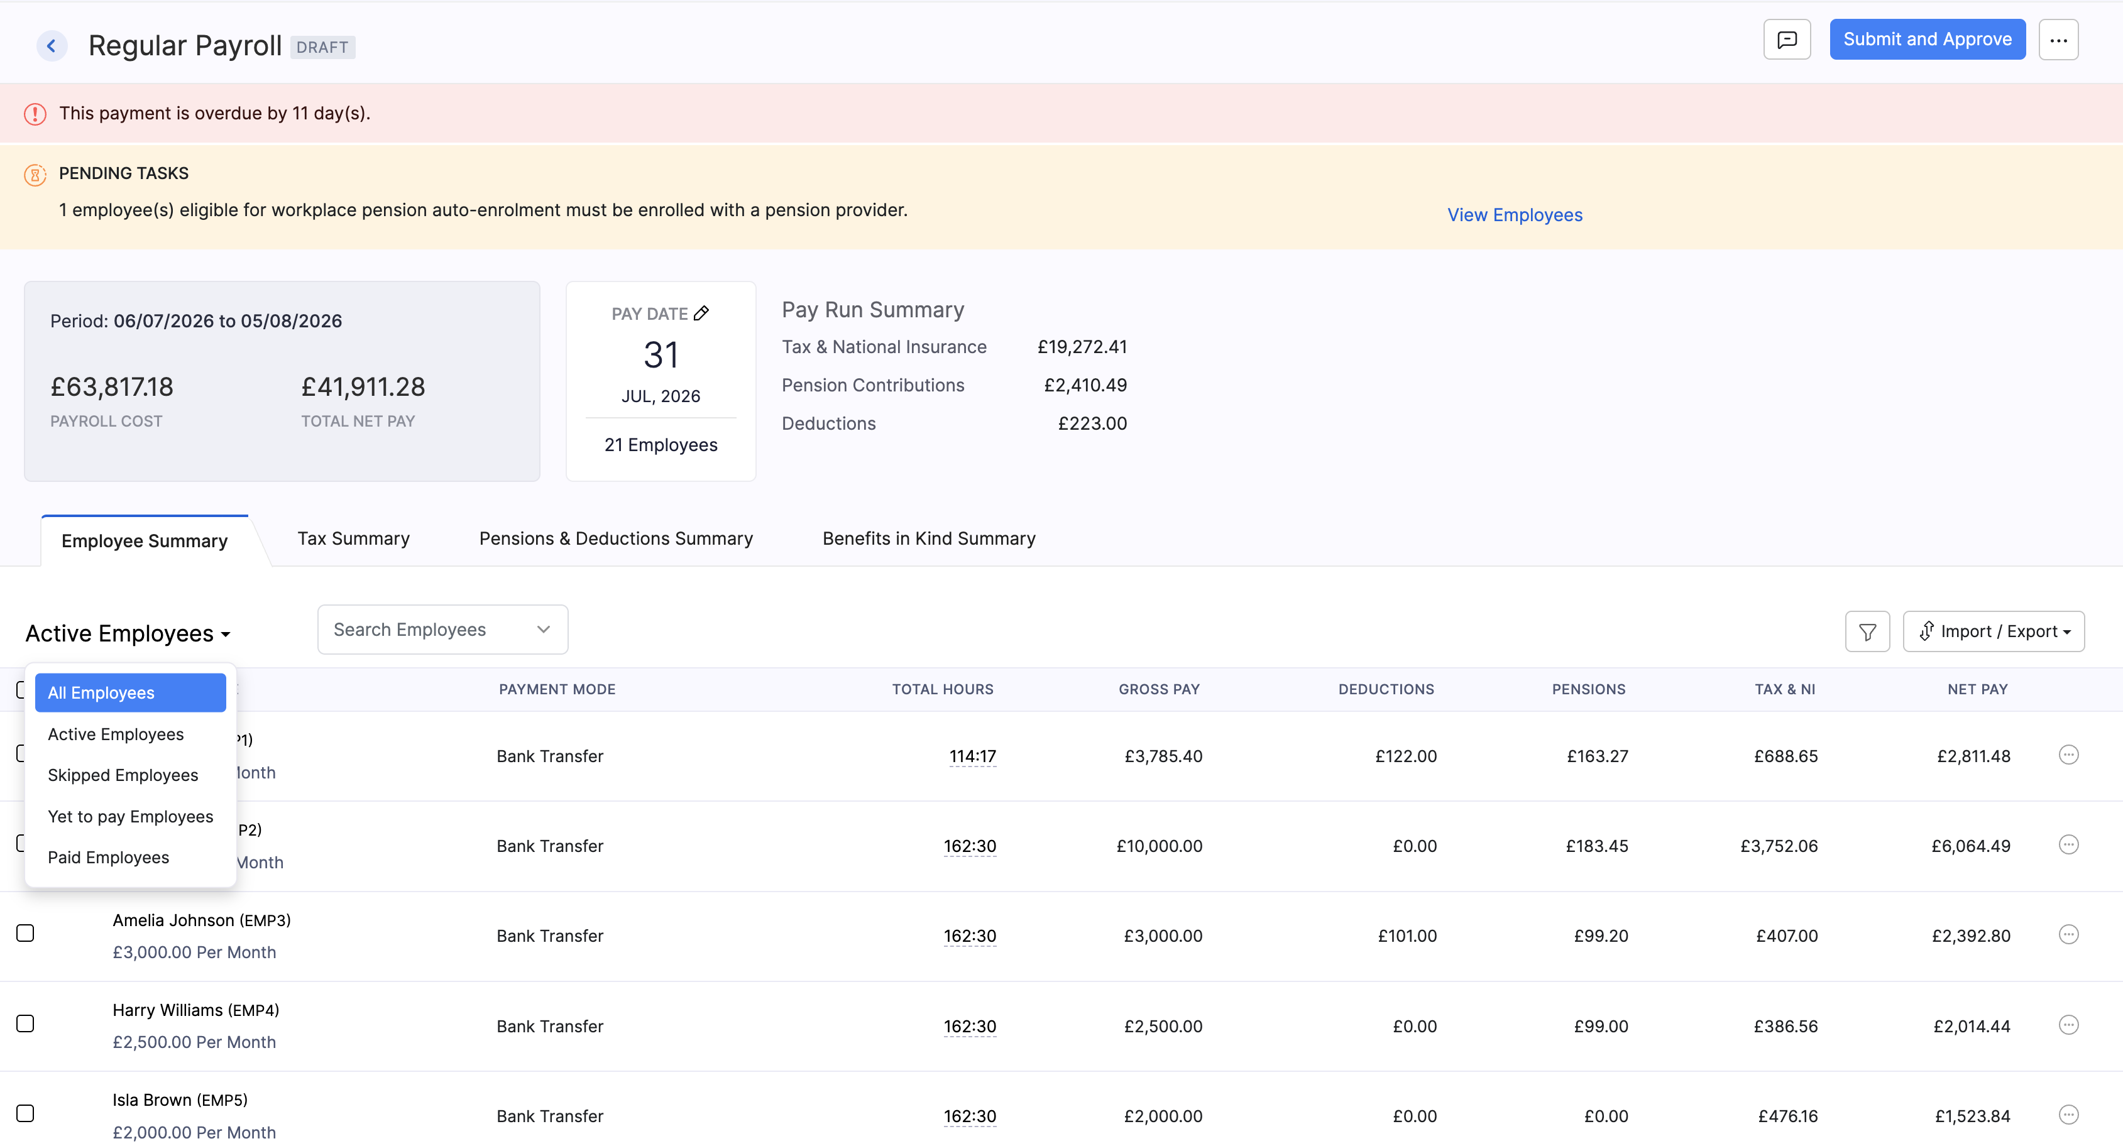Open Isla Brown (EMP5) employee name
The image size is (2123, 1146).
pos(180,1100)
